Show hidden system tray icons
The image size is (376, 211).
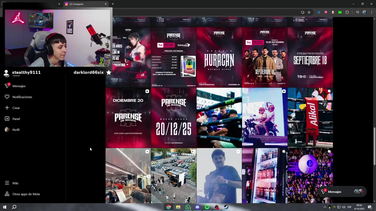click(325, 207)
